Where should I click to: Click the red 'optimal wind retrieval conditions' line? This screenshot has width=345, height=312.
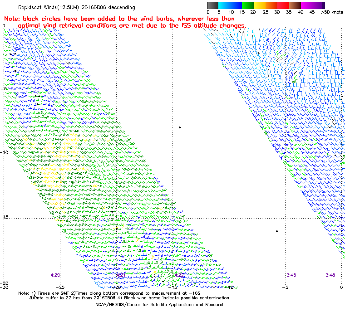point(132,25)
